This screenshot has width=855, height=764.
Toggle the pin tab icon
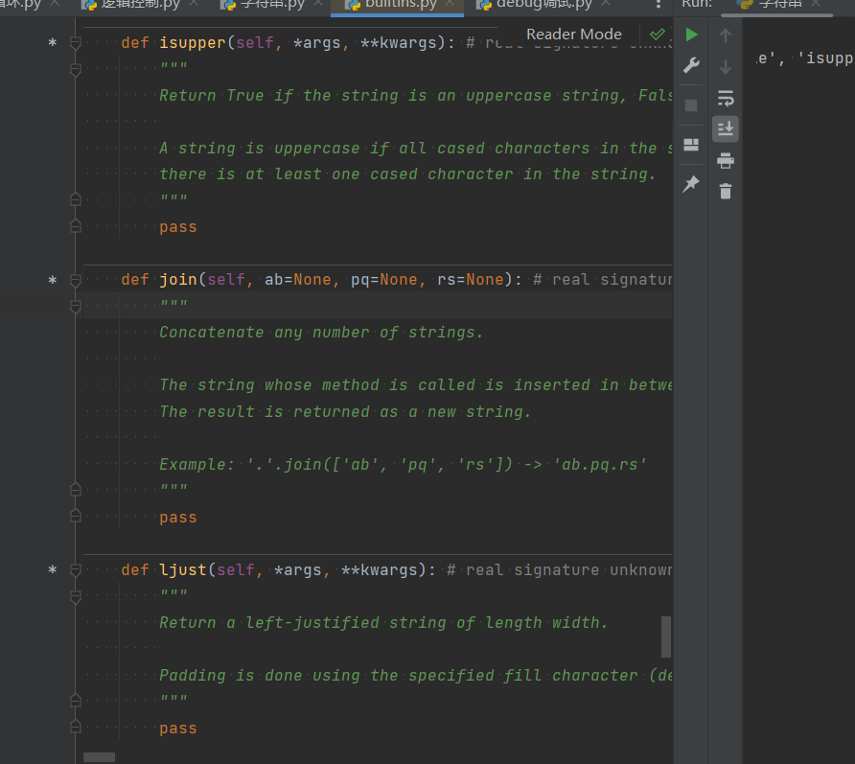[691, 184]
